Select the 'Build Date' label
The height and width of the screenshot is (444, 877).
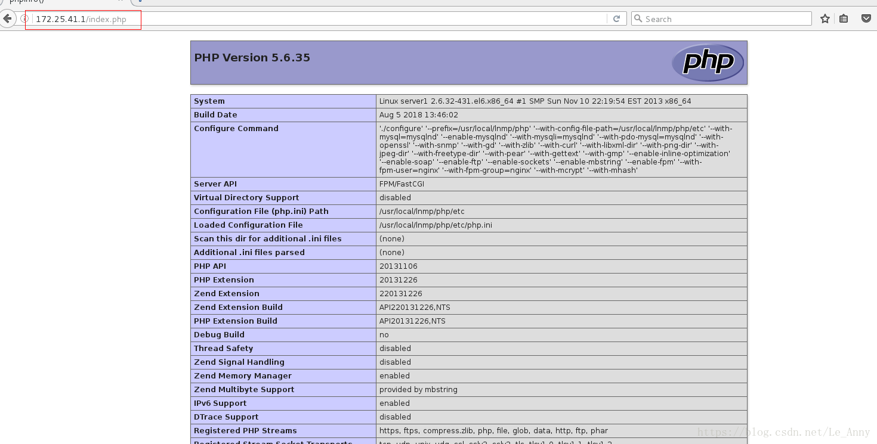pyautogui.click(x=215, y=115)
